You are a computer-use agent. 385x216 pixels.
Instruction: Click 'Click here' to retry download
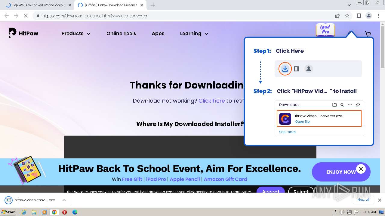click(211, 101)
